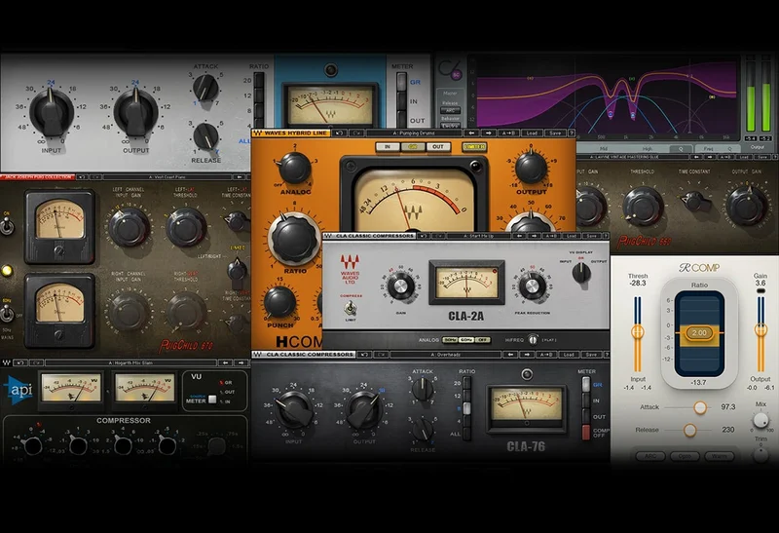Image resolution: width=779 pixels, height=533 pixels.
Task: Click Save in the CLA-76 Overheads toolbar
Action: coord(591,355)
